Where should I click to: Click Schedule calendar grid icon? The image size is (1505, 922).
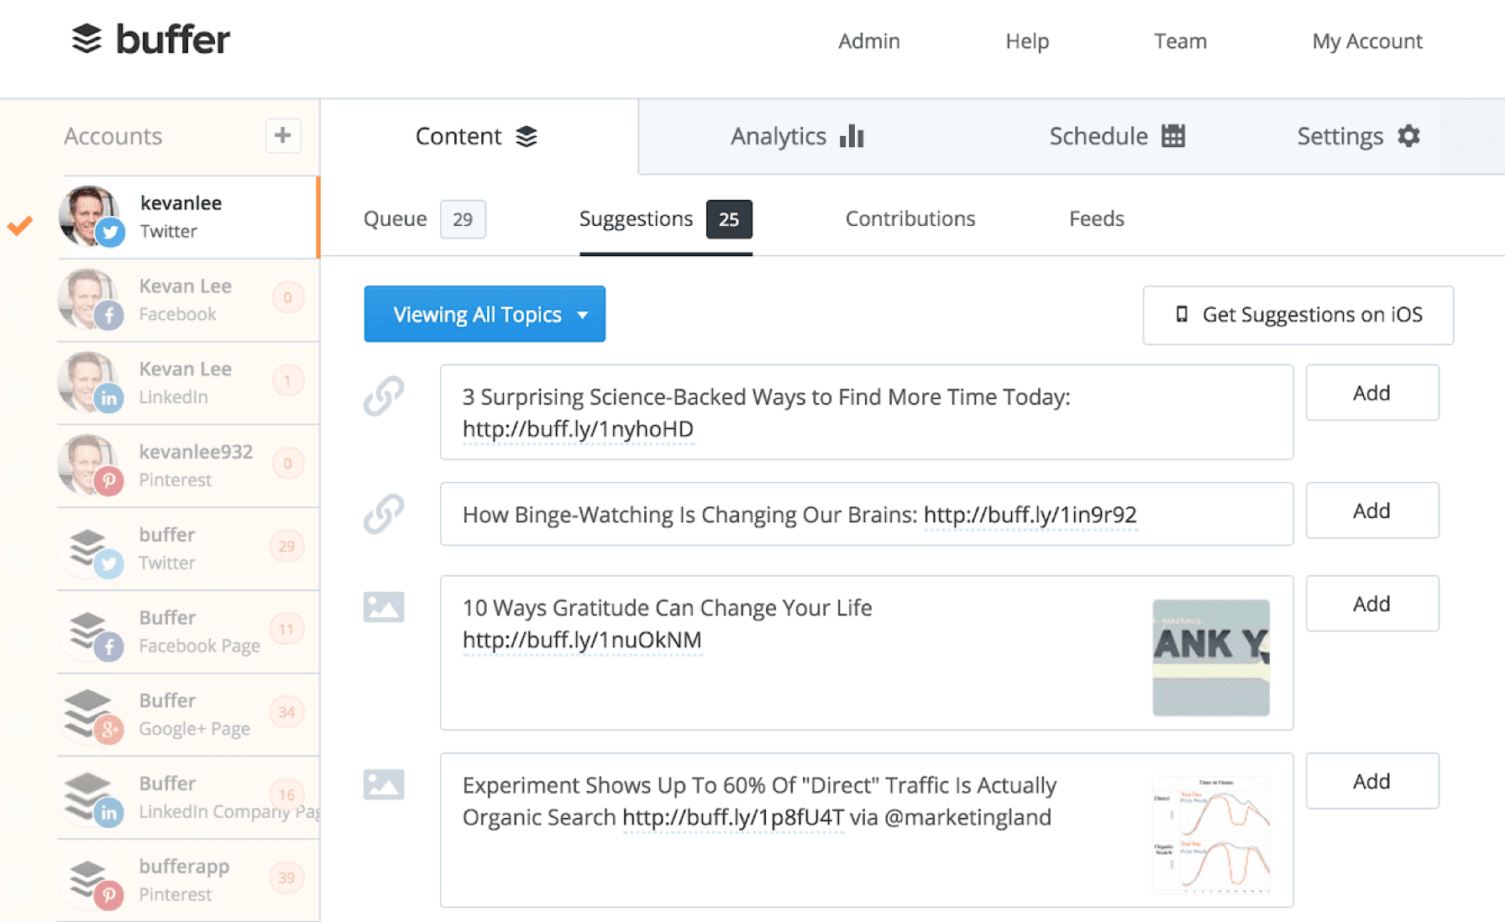click(1173, 135)
